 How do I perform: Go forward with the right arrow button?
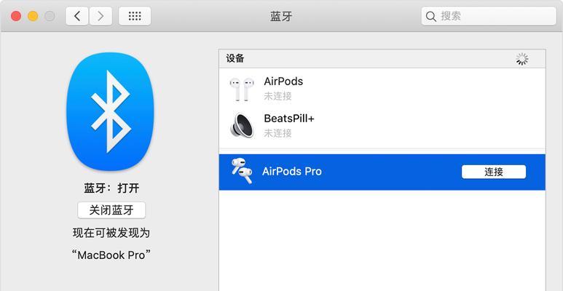pos(101,16)
